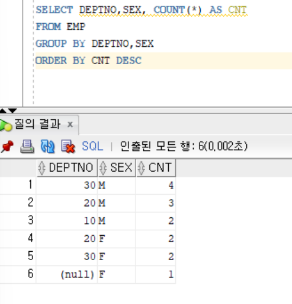Click DEPTNO cell 10 in row 3
This screenshot has width=292, height=304.
tap(67, 221)
